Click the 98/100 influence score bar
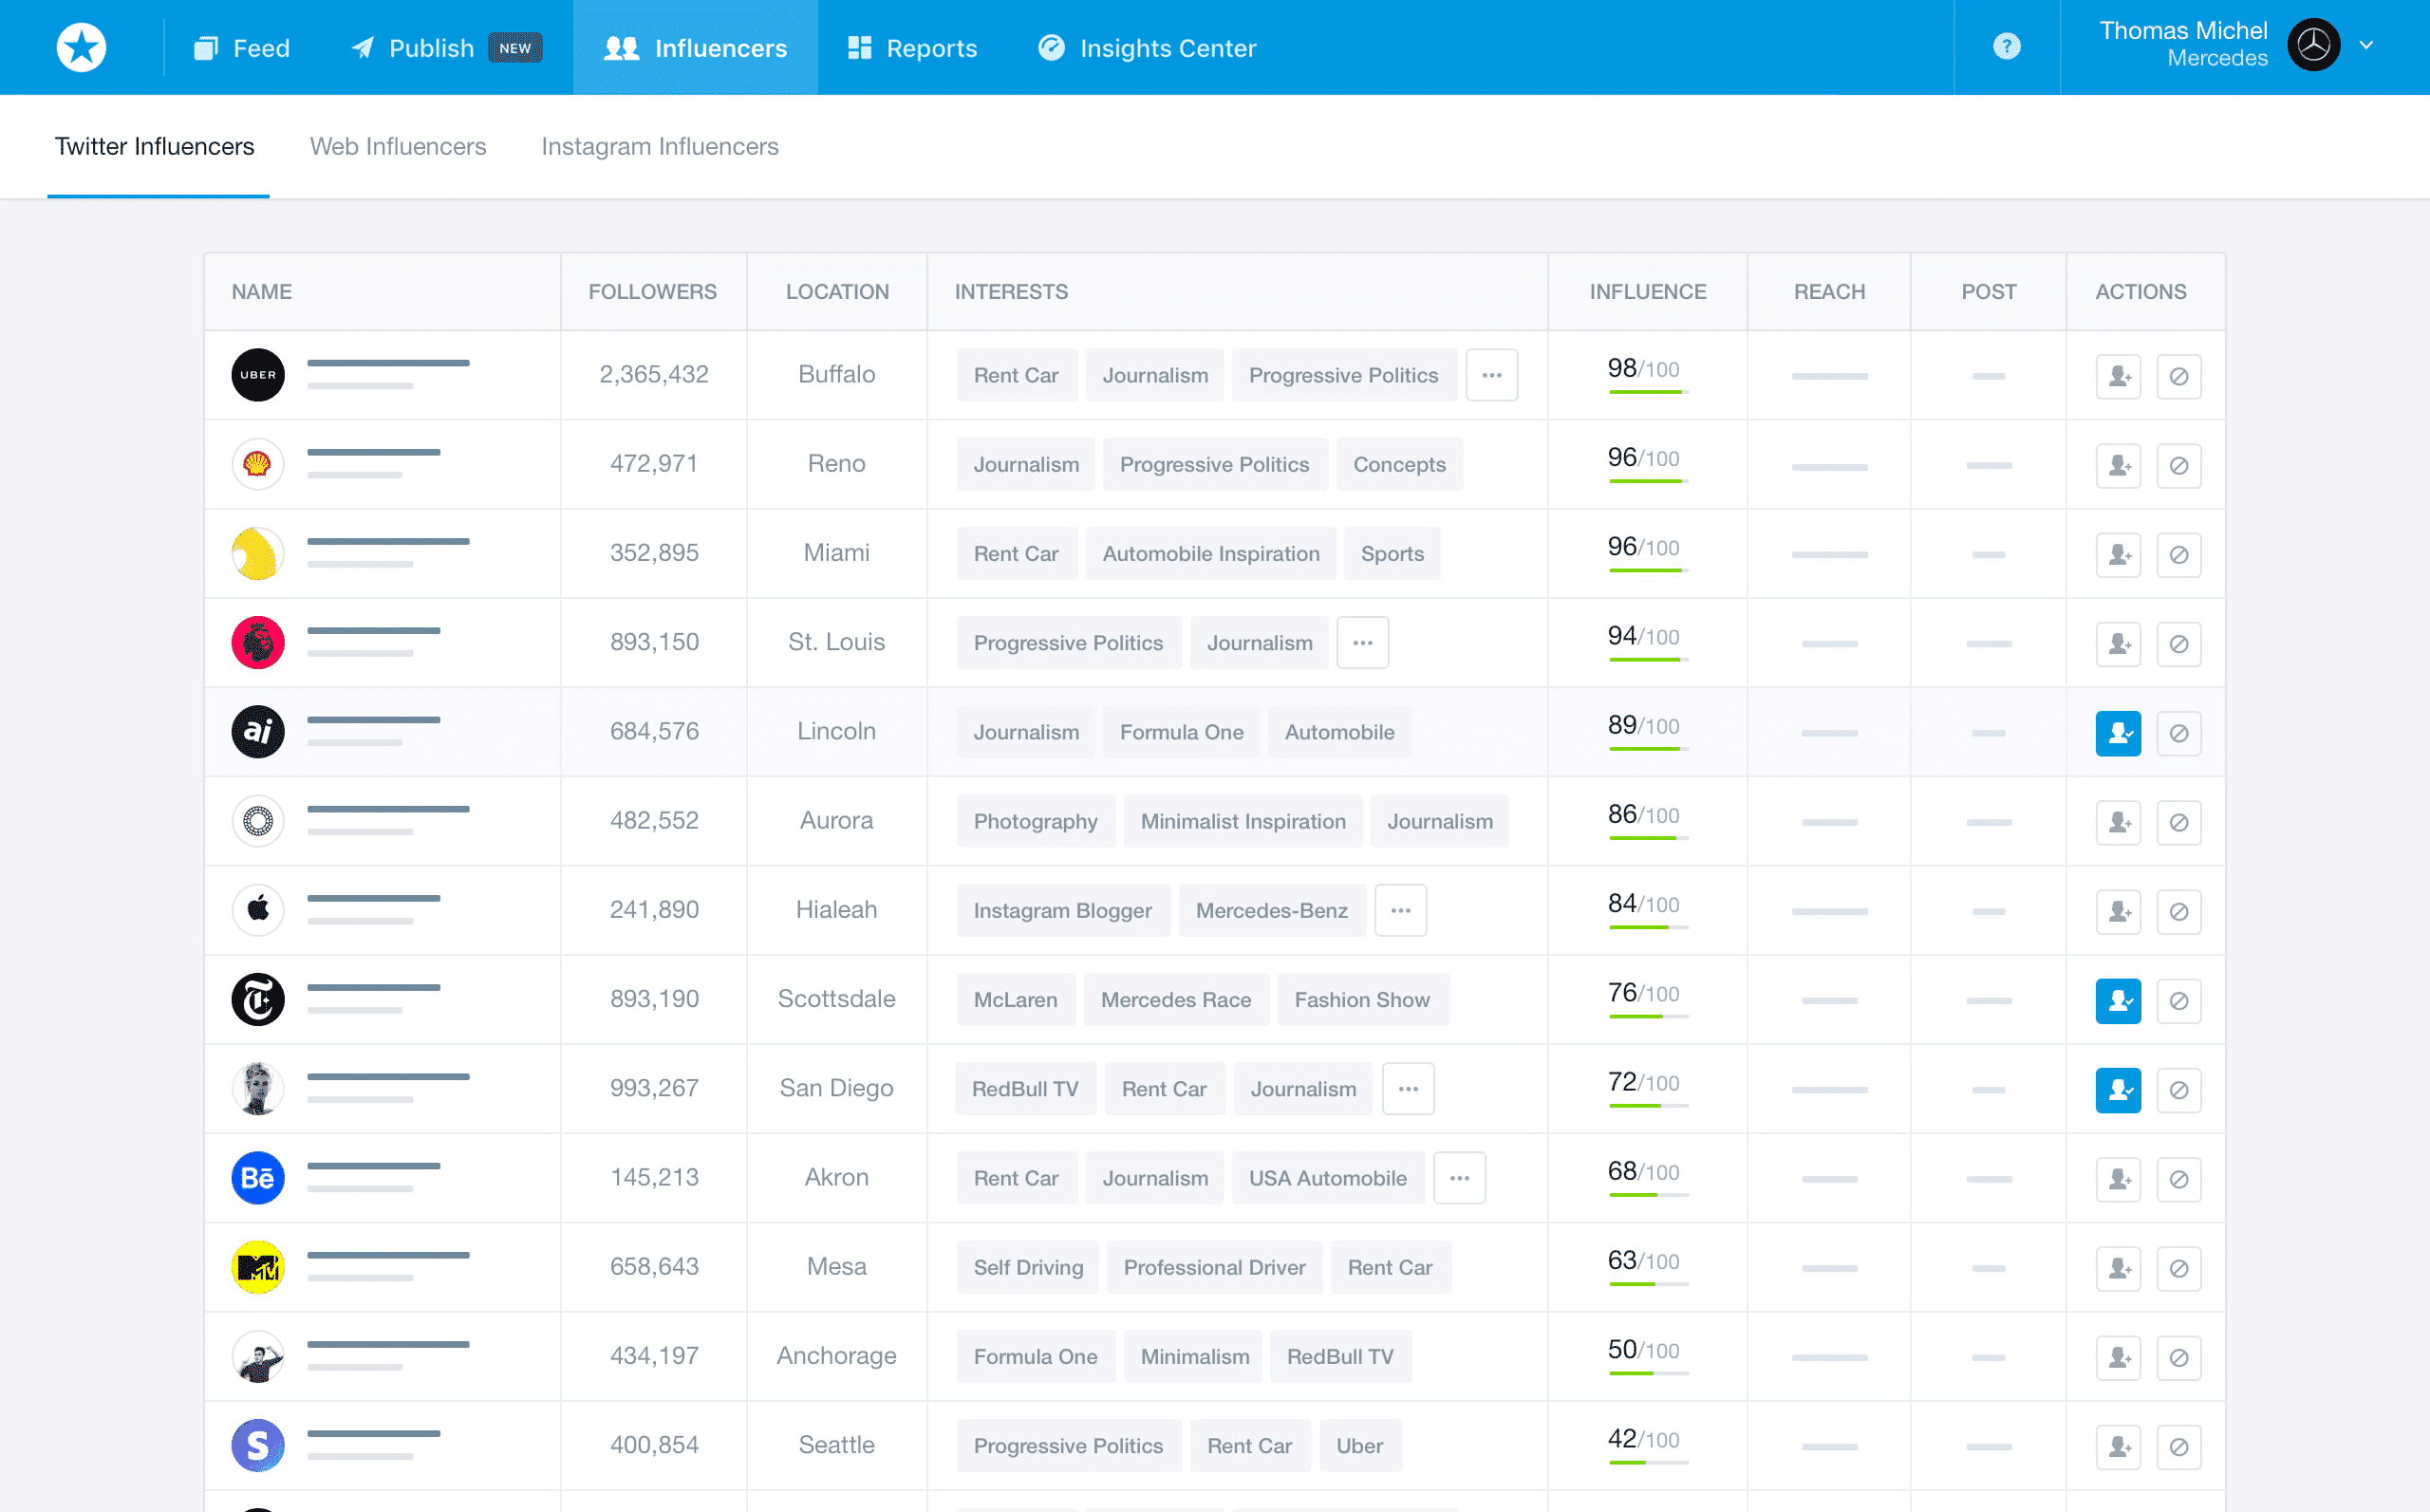2430x1512 pixels. [1648, 391]
